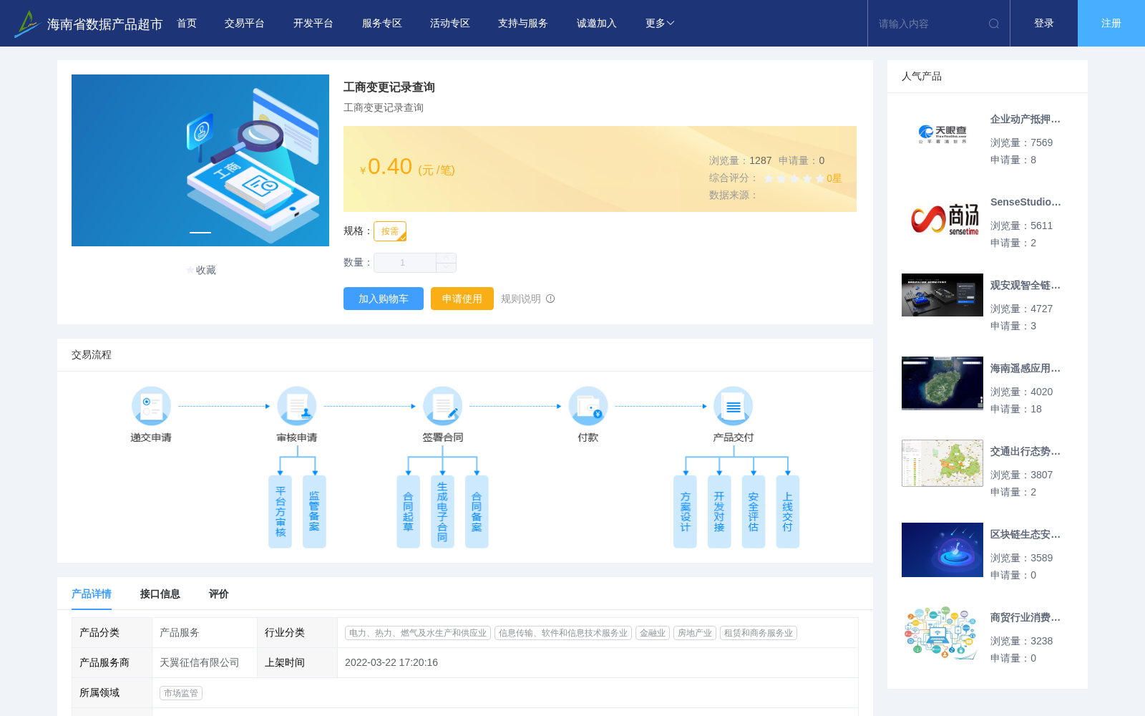Screen dimensions: 1145x716
Task: Click the 平台方审核 flow box
Action: [280, 511]
